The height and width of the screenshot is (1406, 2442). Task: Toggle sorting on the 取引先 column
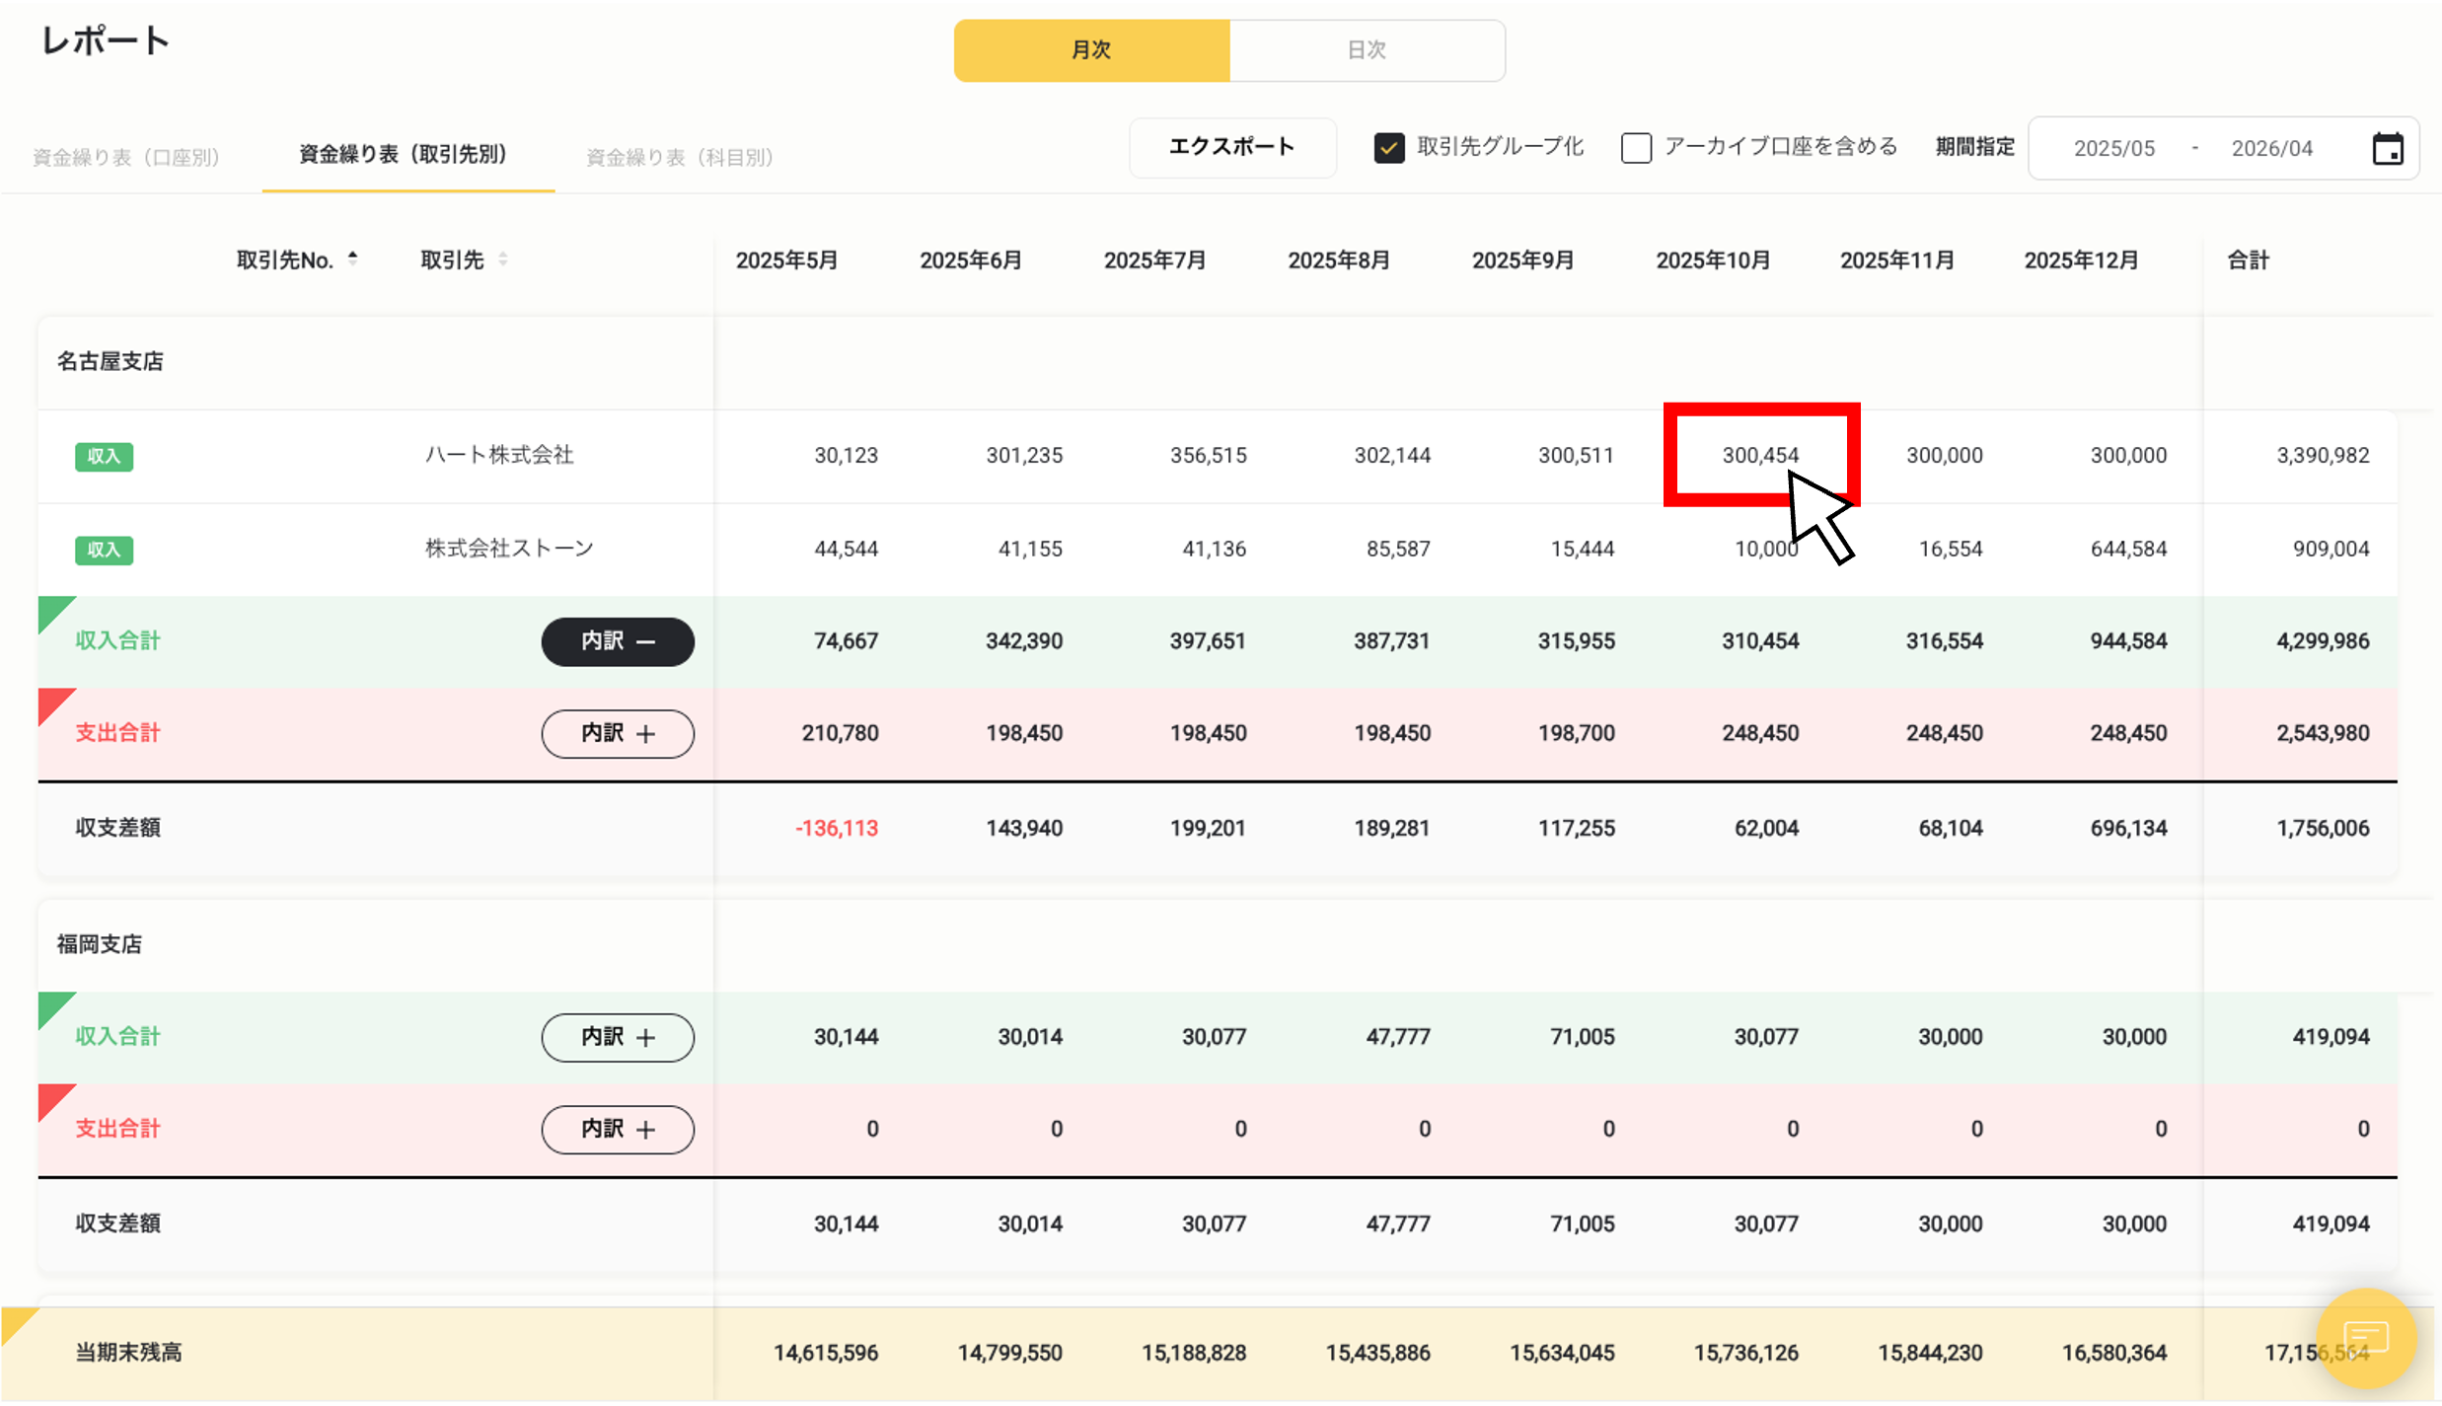tap(502, 259)
